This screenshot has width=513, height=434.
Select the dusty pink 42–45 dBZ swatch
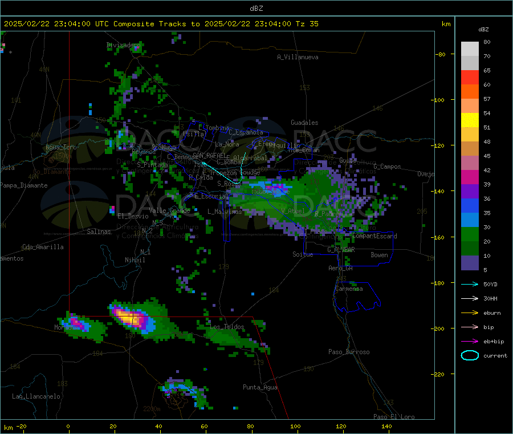(470, 163)
